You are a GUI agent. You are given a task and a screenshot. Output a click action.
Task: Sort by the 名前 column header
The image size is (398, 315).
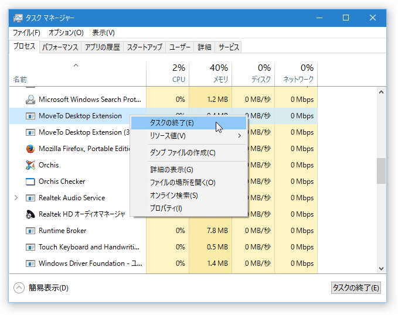[x=78, y=74]
